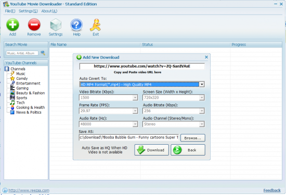The width and height of the screenshot is (286, 195).
Task: Select News & Poltics tree item
Action: (x=29, y=112)
